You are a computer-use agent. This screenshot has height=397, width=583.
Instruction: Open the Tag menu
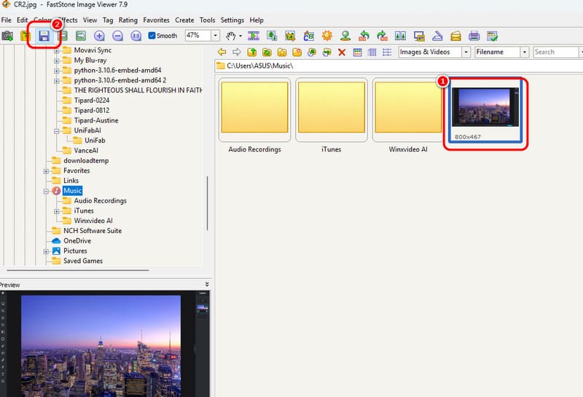[x=108, y=20]
